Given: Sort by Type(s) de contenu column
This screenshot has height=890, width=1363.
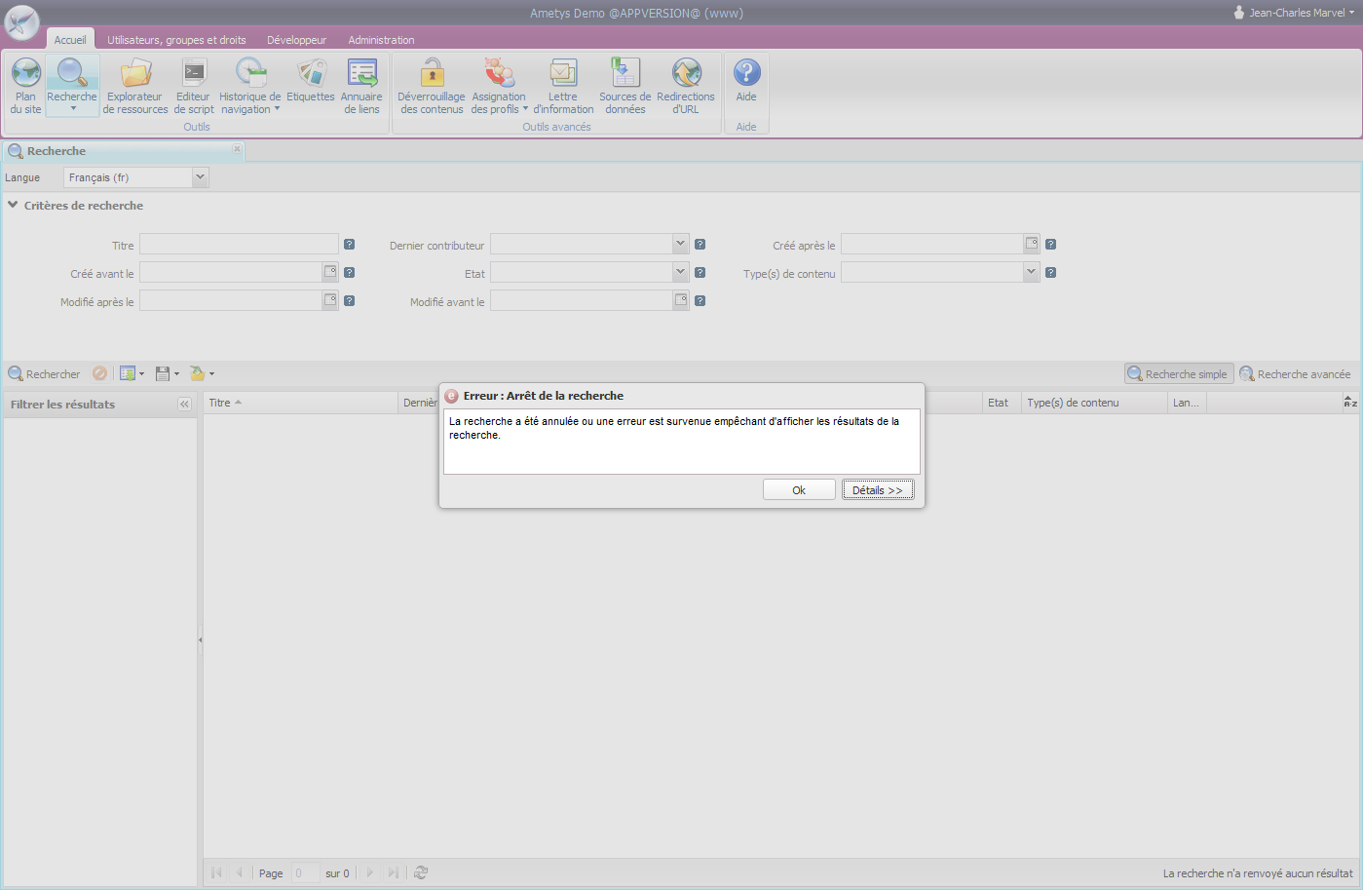Looking at the screenshot, I should pos(1094,403).
